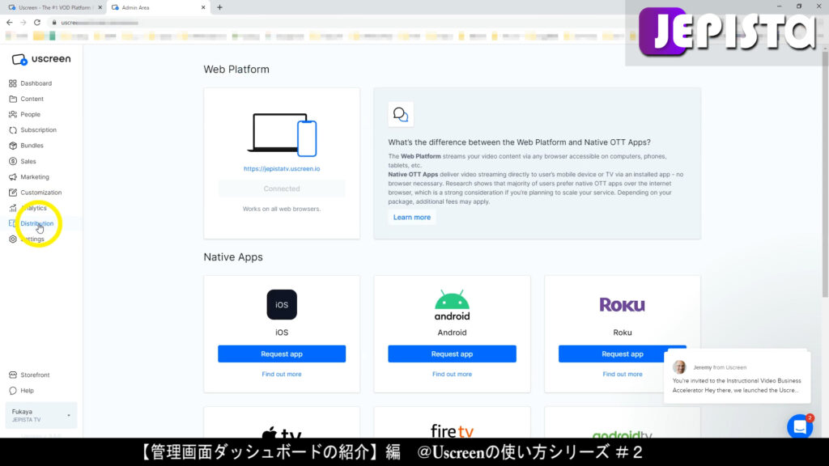Click the Content folder icon
The width and height of the screenshot is (829, 466).
tap(13, 99)
